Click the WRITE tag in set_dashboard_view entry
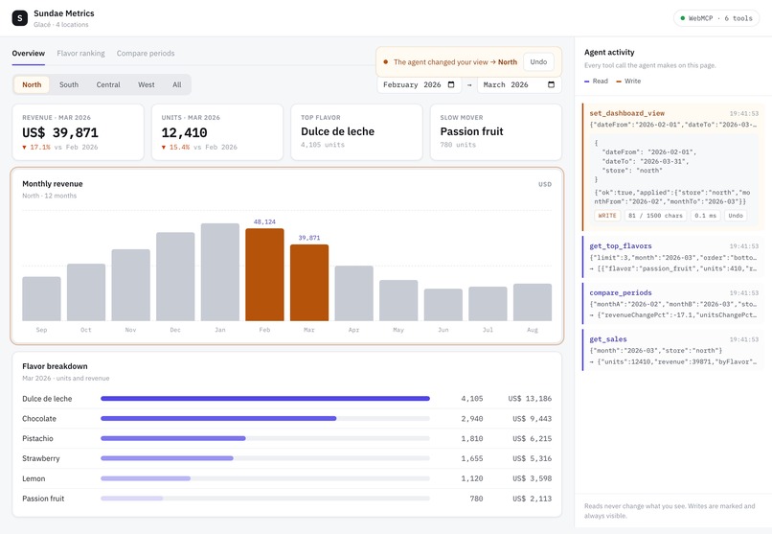The height and width of the screenshot is (534, 772). (607, 216)
